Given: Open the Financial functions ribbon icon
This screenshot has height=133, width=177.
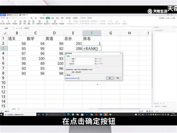Looking at the screenshot, I should [x=25, y=22].
